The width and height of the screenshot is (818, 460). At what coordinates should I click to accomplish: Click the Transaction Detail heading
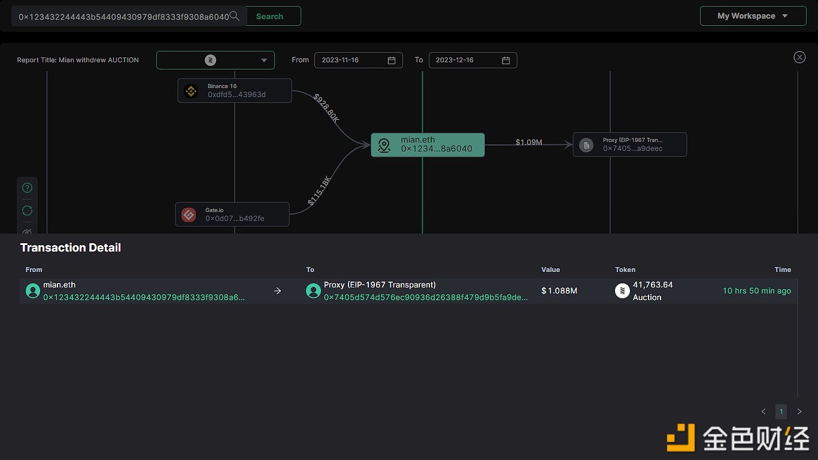tap(71, 247)
